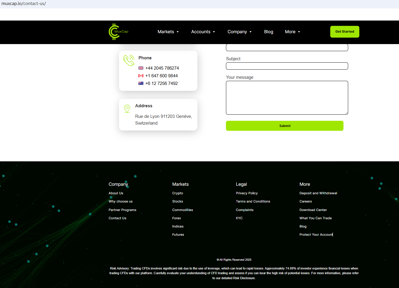This screenshot has height=288, width=399.
Task: Click the +44 2045 786274 phone number
Action: (162, 68)
